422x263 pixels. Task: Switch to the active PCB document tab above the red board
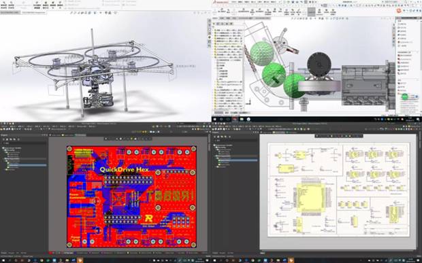[80, 135]
